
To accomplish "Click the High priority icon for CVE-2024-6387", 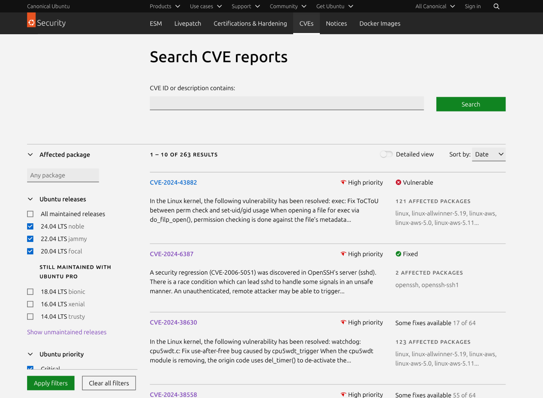I will click(x=343, y=254).
